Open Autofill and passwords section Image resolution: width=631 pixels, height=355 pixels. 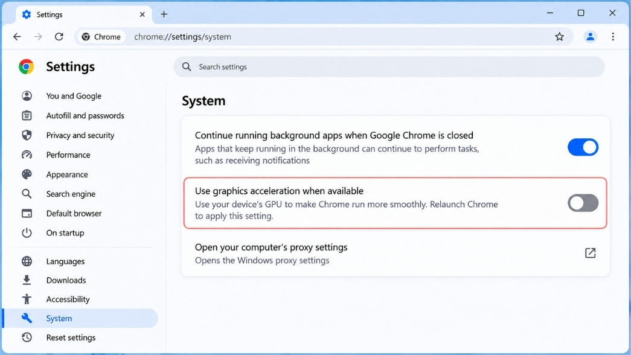coord(85,115)
